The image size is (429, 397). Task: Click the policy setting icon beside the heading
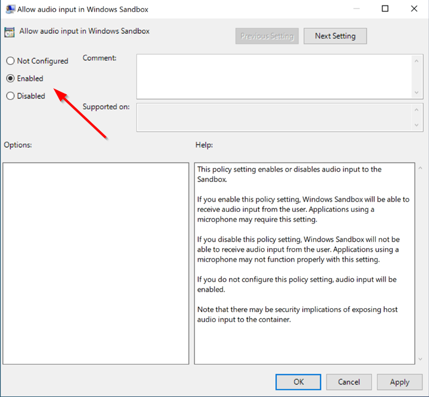9,32
